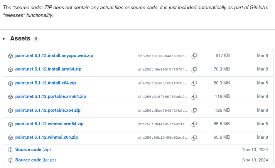Click the Assets count badge 9
Image resolution: width=275 pixels, height=168 pixels.
click(x=36, y=39)
